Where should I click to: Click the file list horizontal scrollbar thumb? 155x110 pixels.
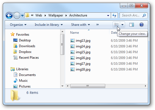pyautogui.click(x=88, y=86)
